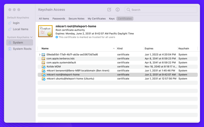
Task: Click in the Search field
Action: point(163,10)
